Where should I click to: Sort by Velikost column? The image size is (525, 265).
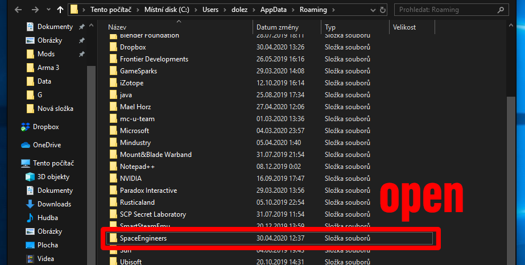404,27
